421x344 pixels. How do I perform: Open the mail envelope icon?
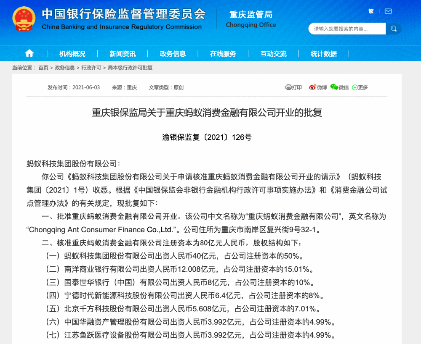388,11
